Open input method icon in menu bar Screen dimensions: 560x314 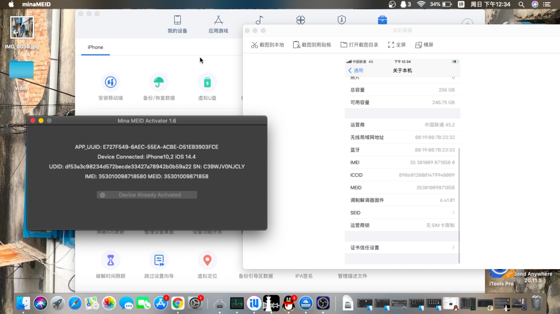point(461,5)
